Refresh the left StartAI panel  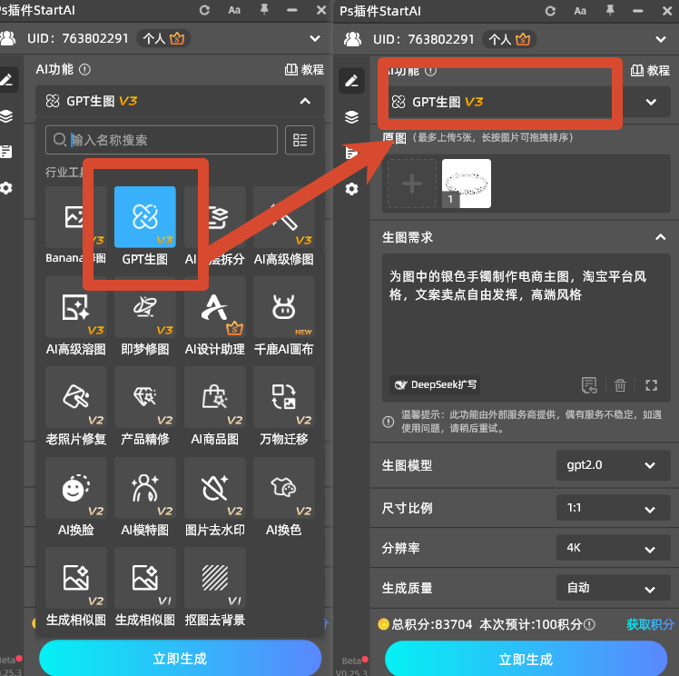(x=204, y=10)
